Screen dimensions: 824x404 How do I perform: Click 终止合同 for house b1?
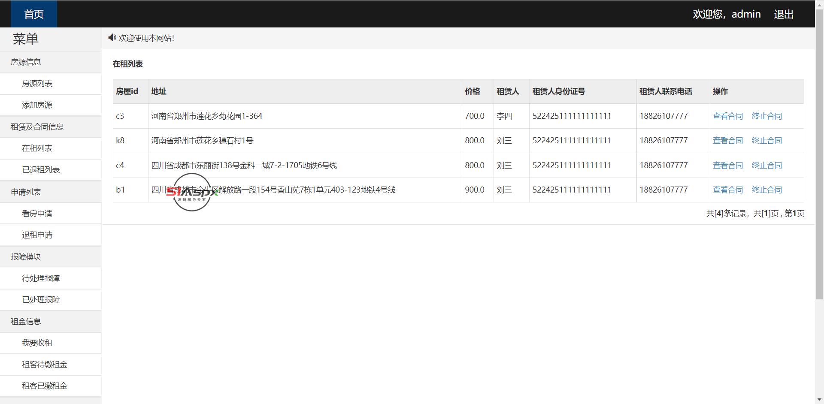[766, 190]
